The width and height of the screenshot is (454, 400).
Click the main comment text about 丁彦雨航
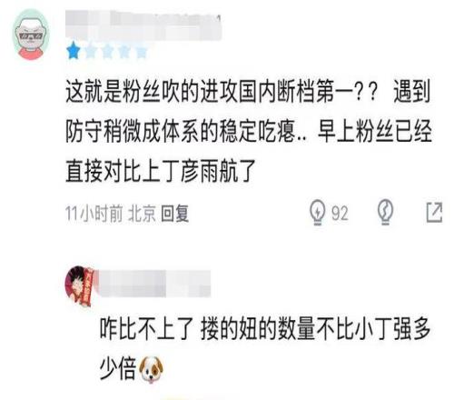(248, 132)
